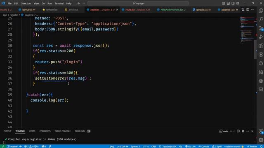This screenshot has width=264, height=148.
Task: Kill terminal with the trash icon
Action: pos(243,131)
